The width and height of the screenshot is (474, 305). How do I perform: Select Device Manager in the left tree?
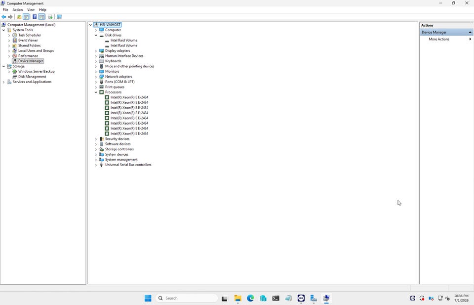point(31,61)
